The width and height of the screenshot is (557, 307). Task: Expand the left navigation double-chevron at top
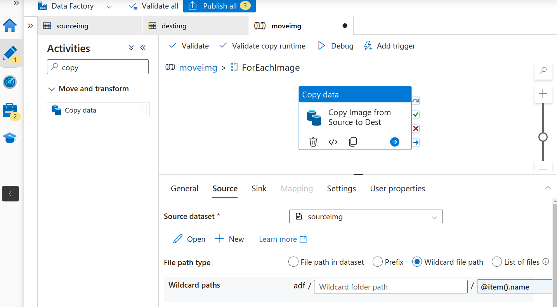(16, 3)
